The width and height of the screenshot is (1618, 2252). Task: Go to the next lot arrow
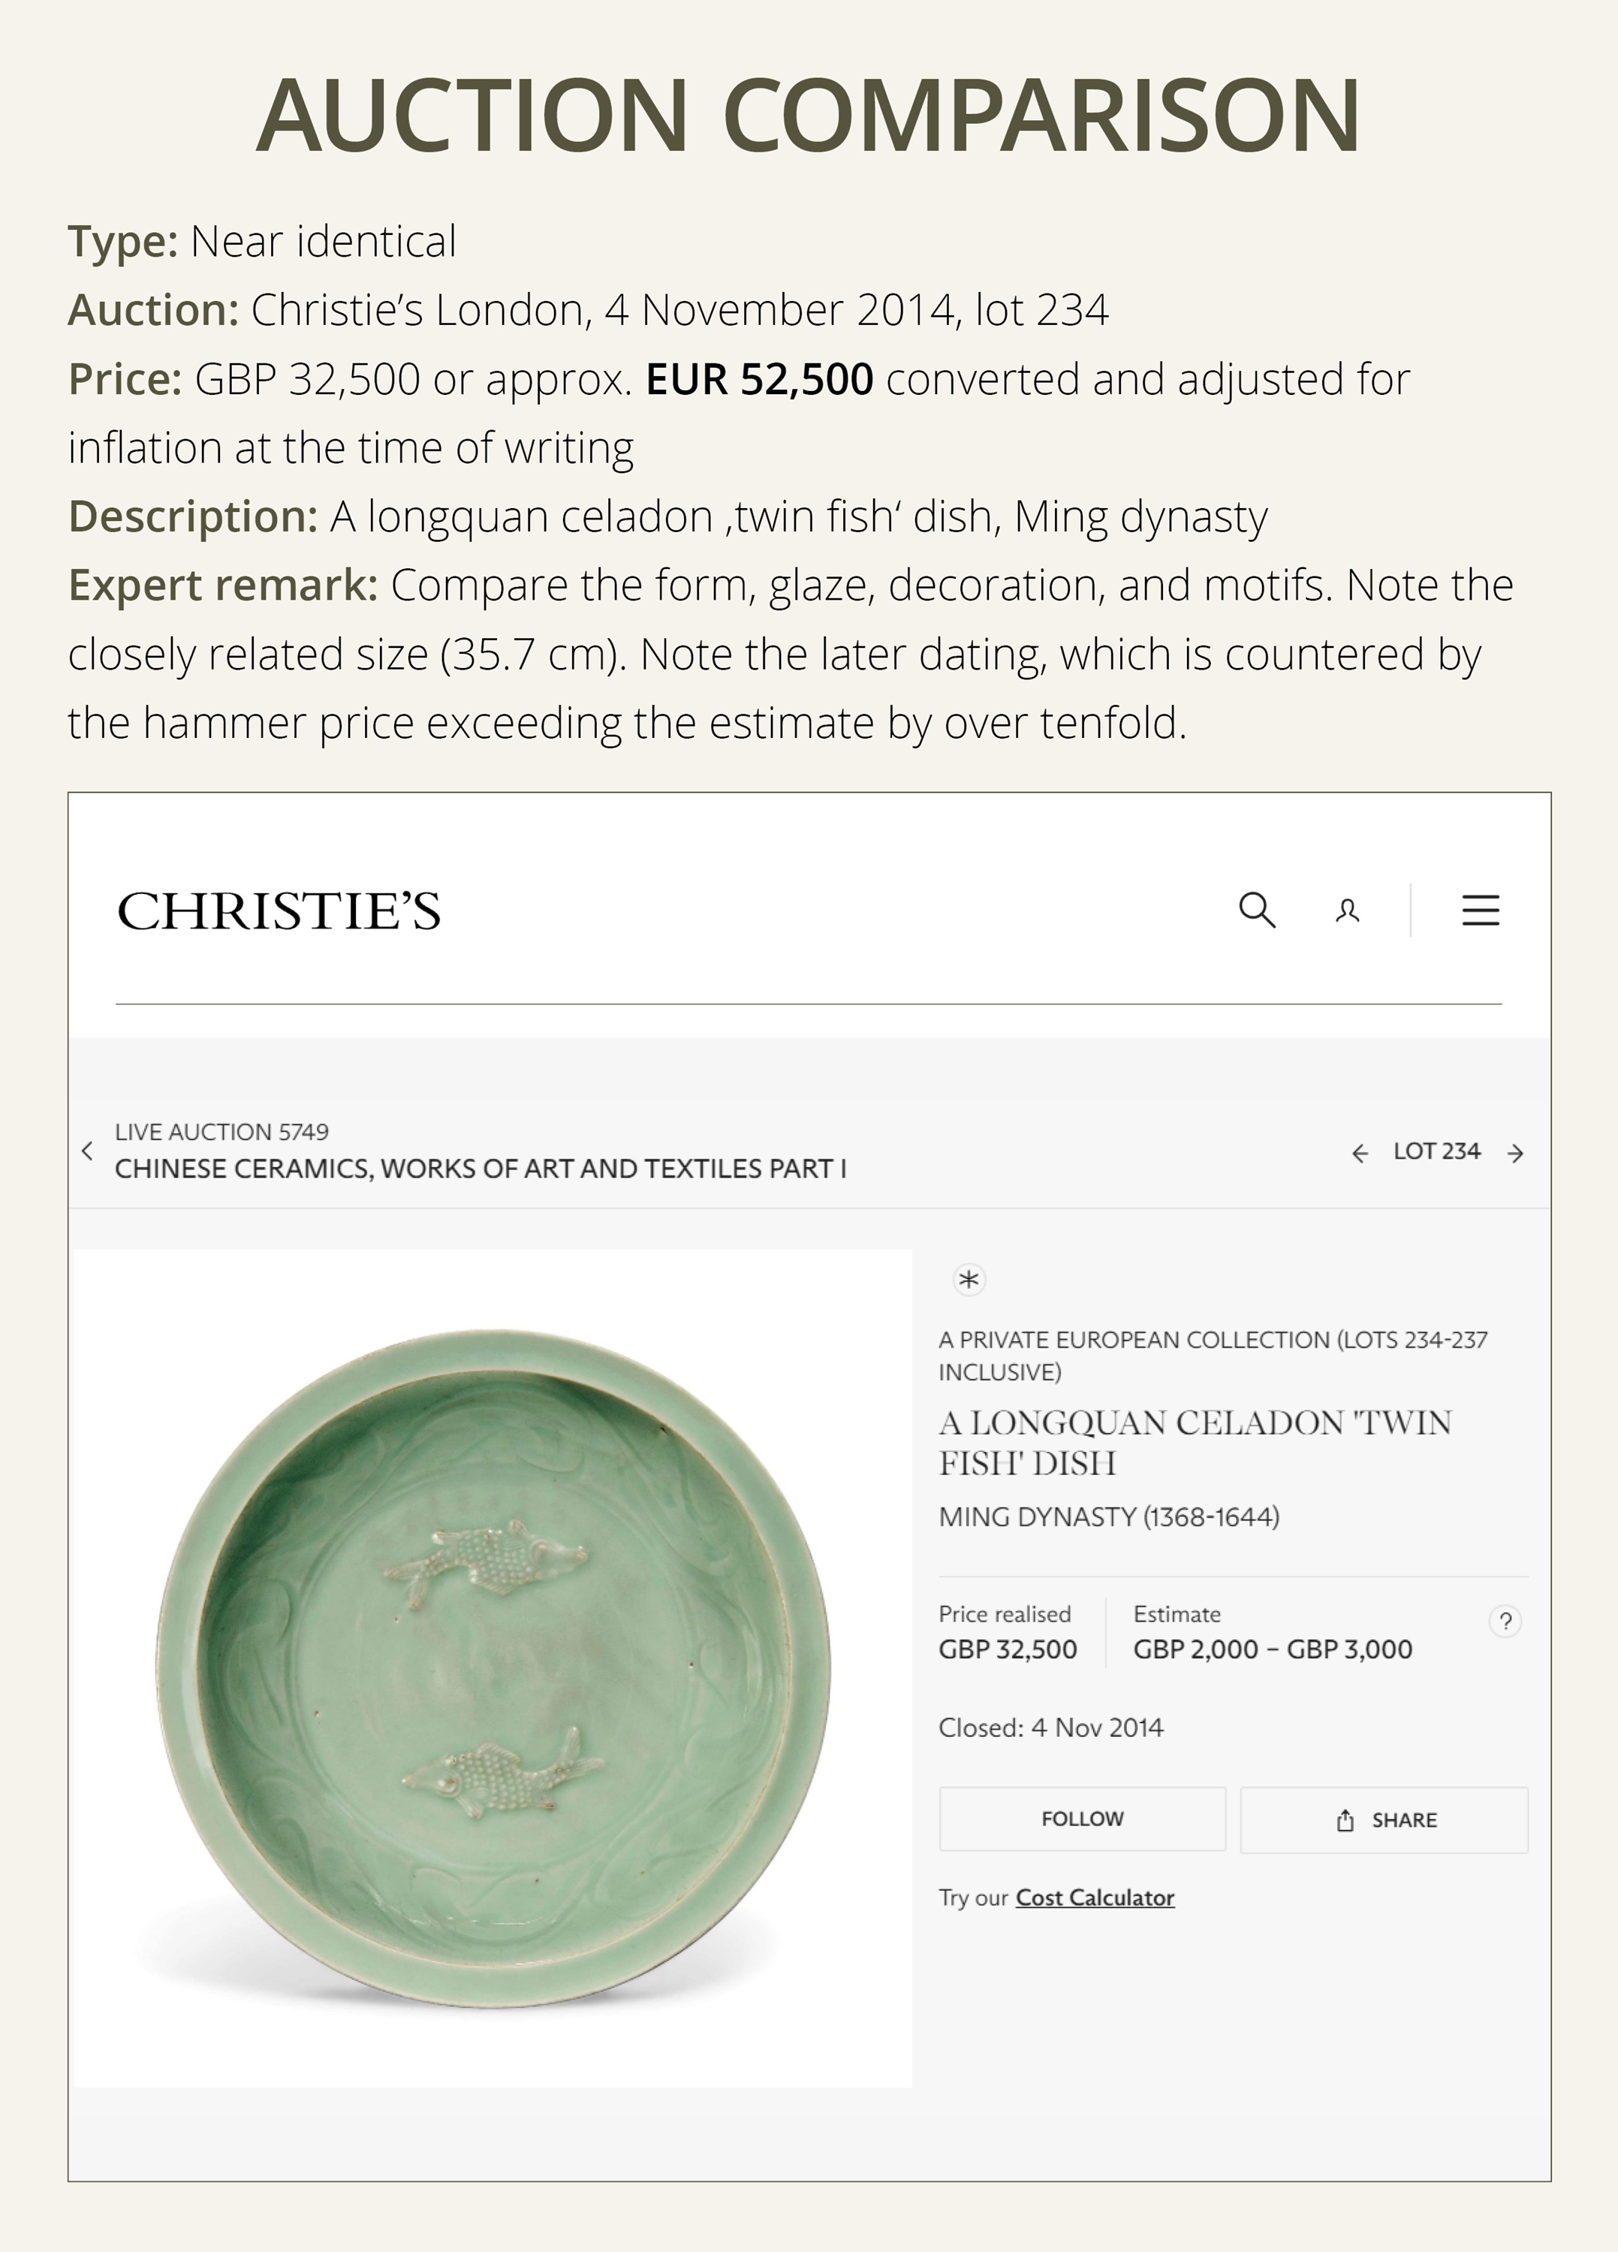pyautogui.click(x=1516, y=1153)
